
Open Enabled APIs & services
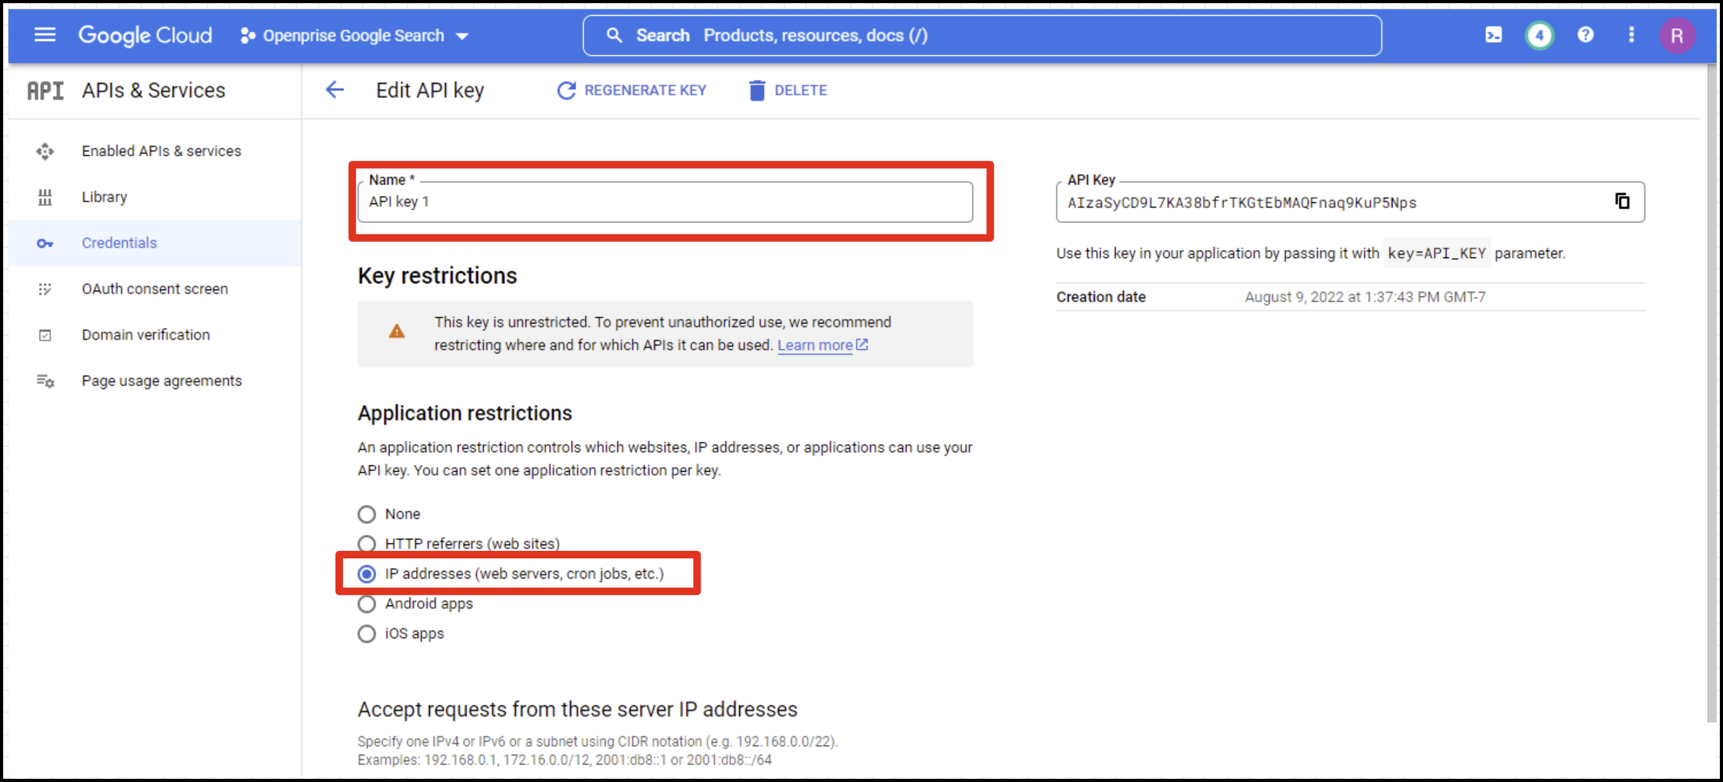(161, 151)
